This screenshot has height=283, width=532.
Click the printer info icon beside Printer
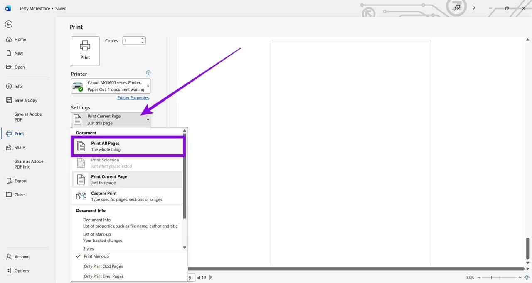148,72
